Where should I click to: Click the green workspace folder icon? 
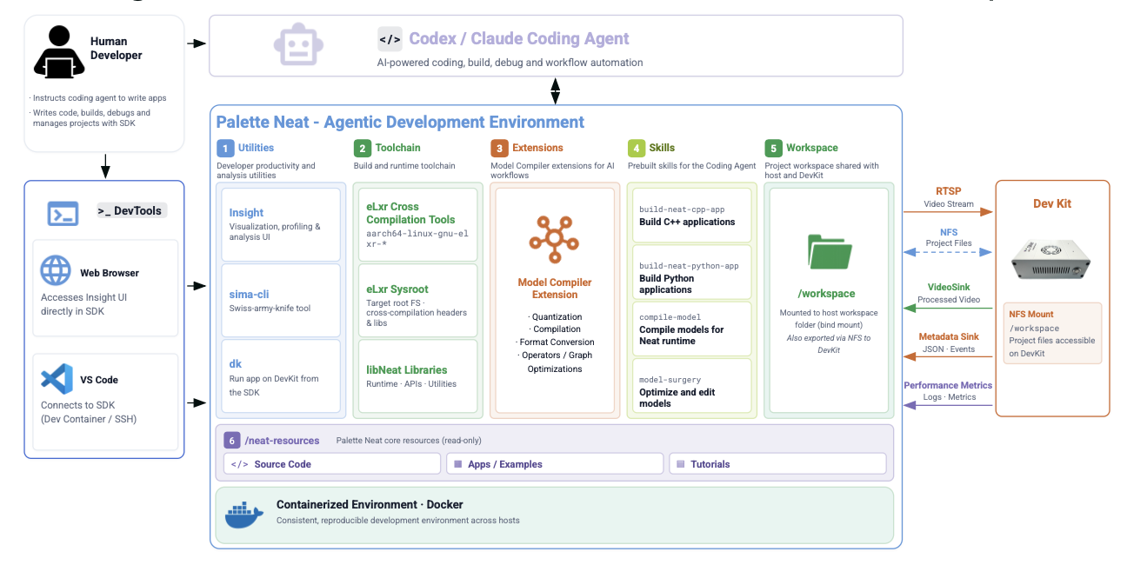click(829, 252)
